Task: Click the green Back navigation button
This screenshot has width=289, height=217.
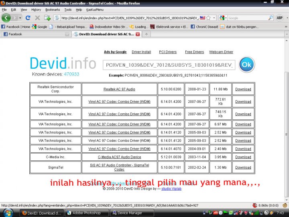Action: [x=6, y=18]
